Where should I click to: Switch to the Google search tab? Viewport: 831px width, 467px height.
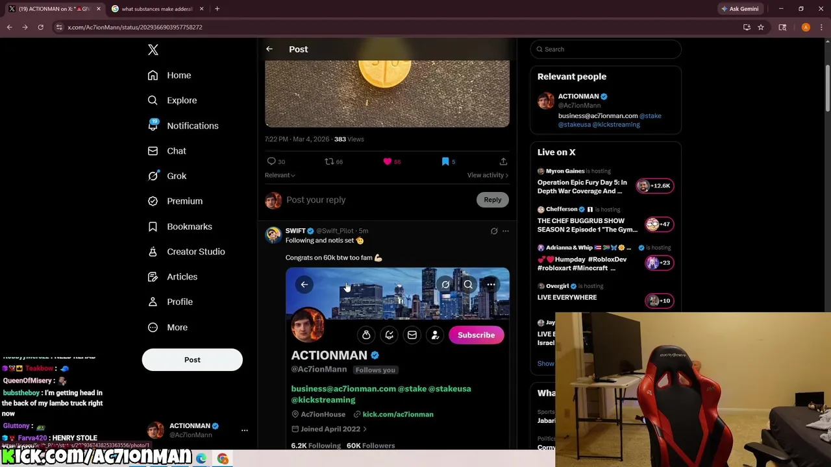pyautogui.click(x=156, y=9)
